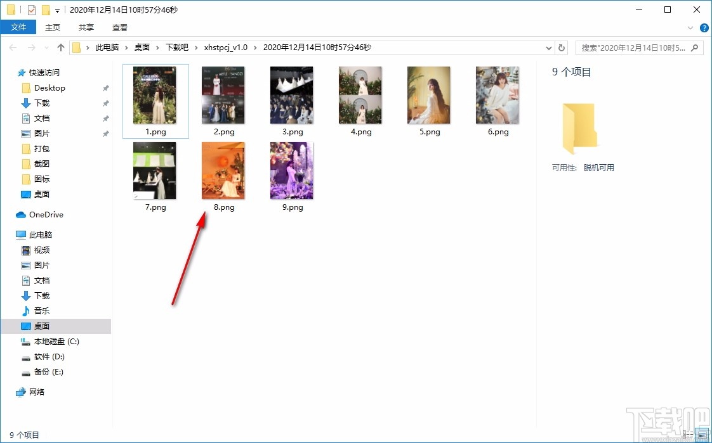Viewport: 712px width, 443px height.
Task: Open the Quick Access Toolbar customization dropdown
Action: click(x=58, y=10)
